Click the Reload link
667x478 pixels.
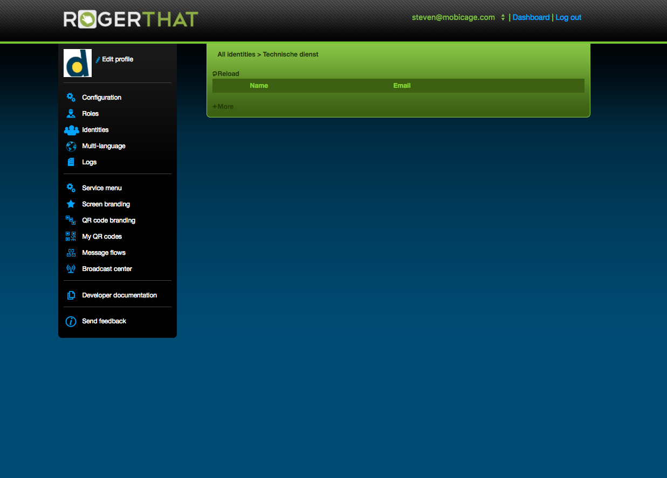(228, 74)
